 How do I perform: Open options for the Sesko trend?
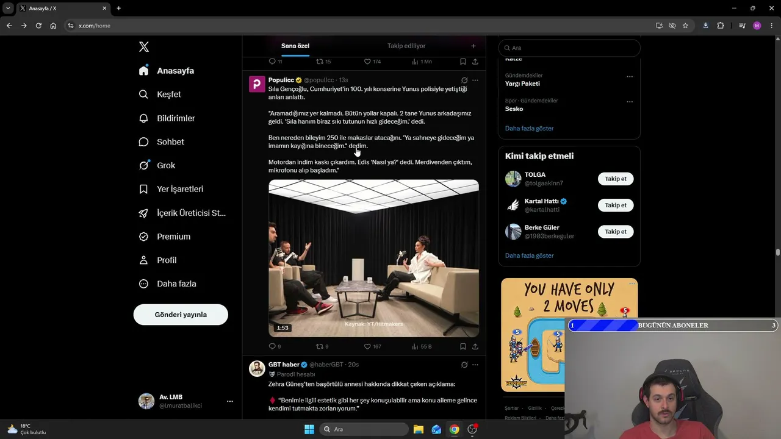click(x=630, y=102)
